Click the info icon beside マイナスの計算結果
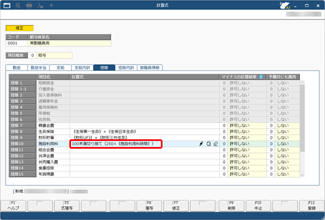325x220 pixels. [x=261, y=77]
